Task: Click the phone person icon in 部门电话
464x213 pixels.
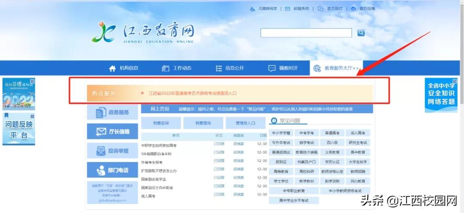Action: (101, 170)
